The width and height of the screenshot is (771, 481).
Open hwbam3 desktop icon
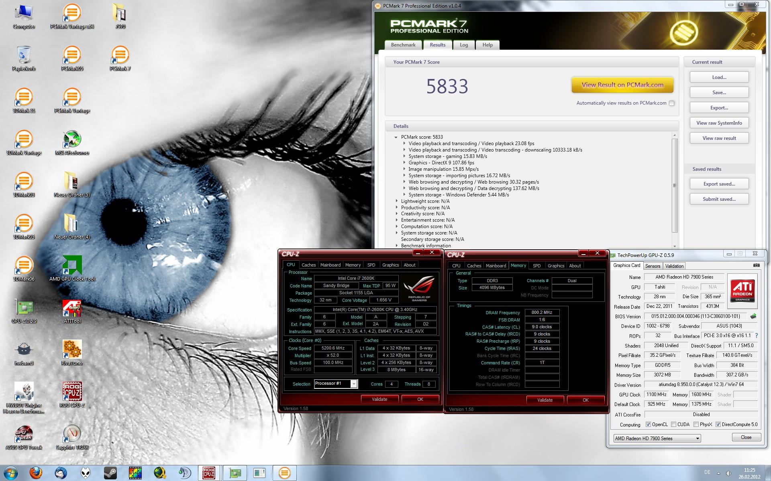pyautogui.click(x=24, y=354)
